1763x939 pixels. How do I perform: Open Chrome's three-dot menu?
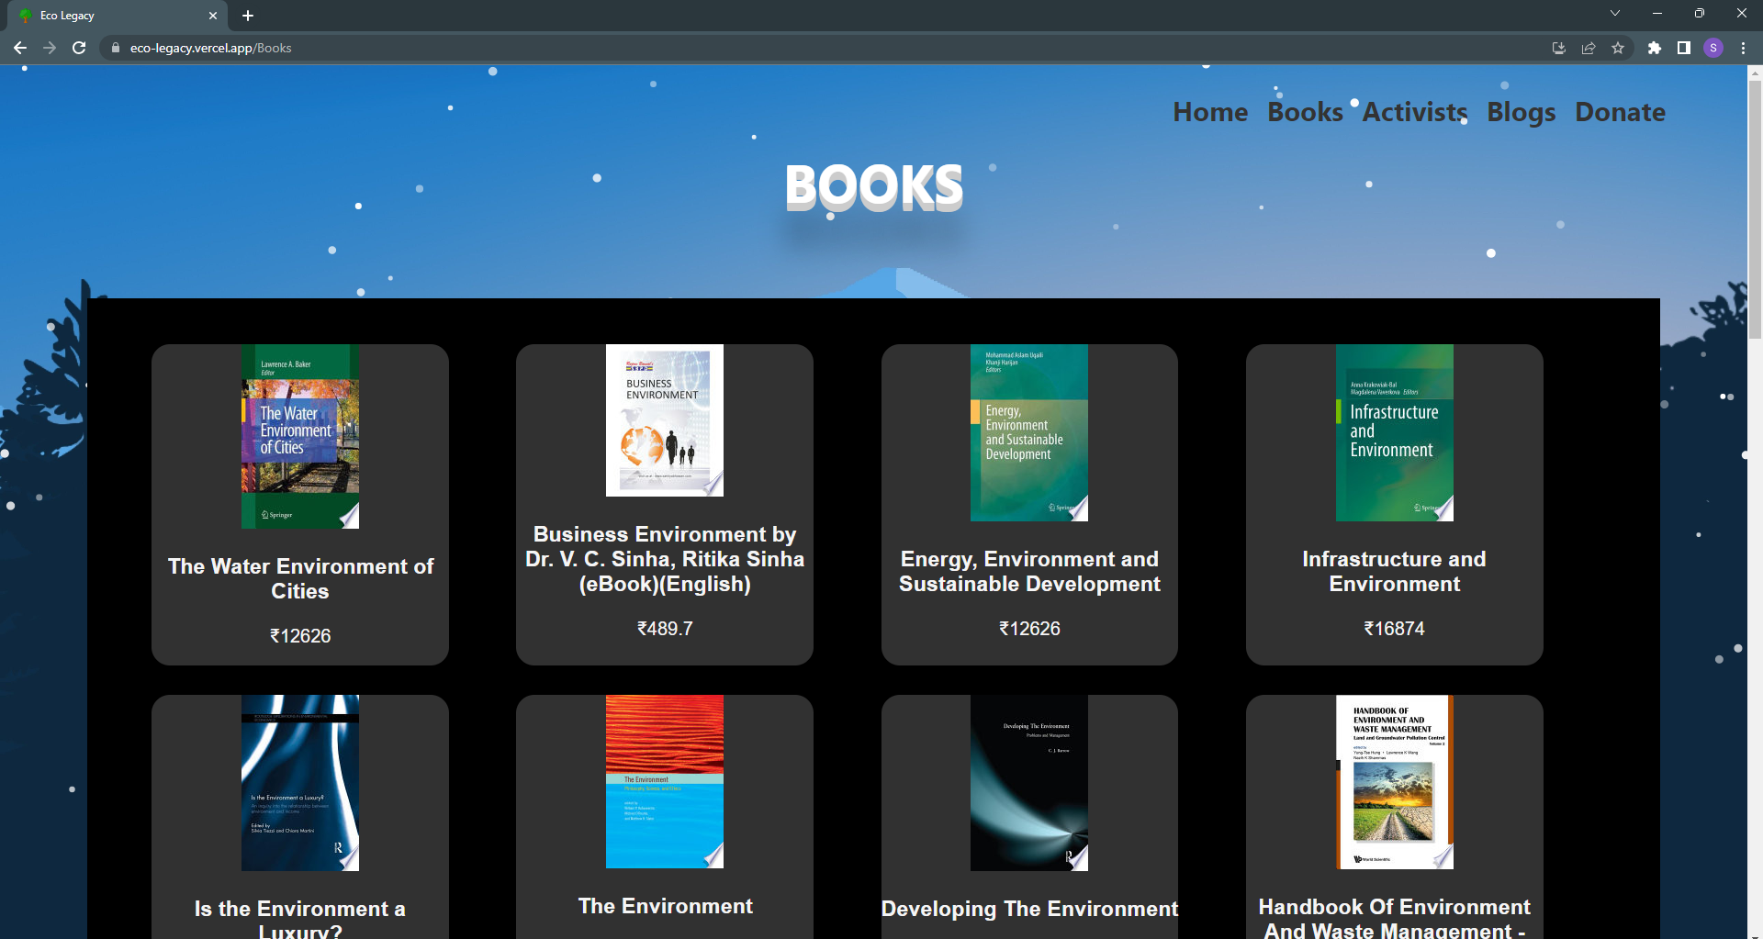pos(1743,48)
